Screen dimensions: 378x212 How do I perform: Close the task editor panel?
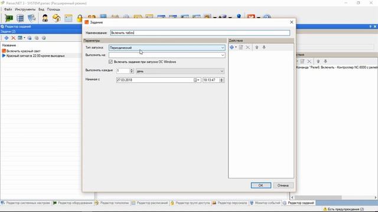[375, 26]
